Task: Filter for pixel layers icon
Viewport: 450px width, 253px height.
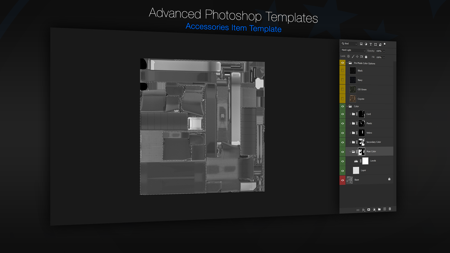Action: [361, 44]
